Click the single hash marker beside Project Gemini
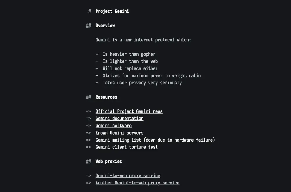 [x=90, y=11]
